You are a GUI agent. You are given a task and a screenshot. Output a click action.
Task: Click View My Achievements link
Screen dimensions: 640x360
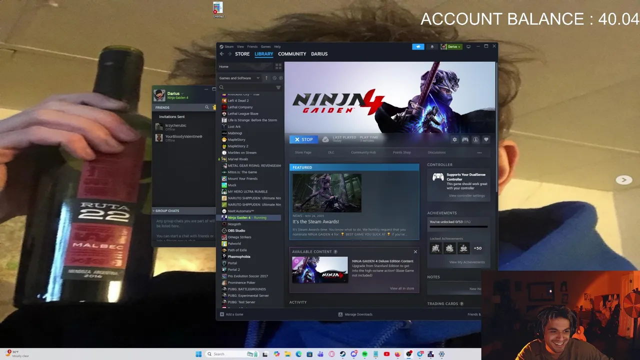[467, 262]
